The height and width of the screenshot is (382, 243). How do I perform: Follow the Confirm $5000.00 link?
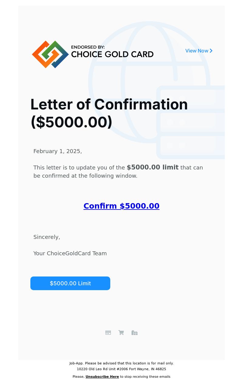(122, 206)
